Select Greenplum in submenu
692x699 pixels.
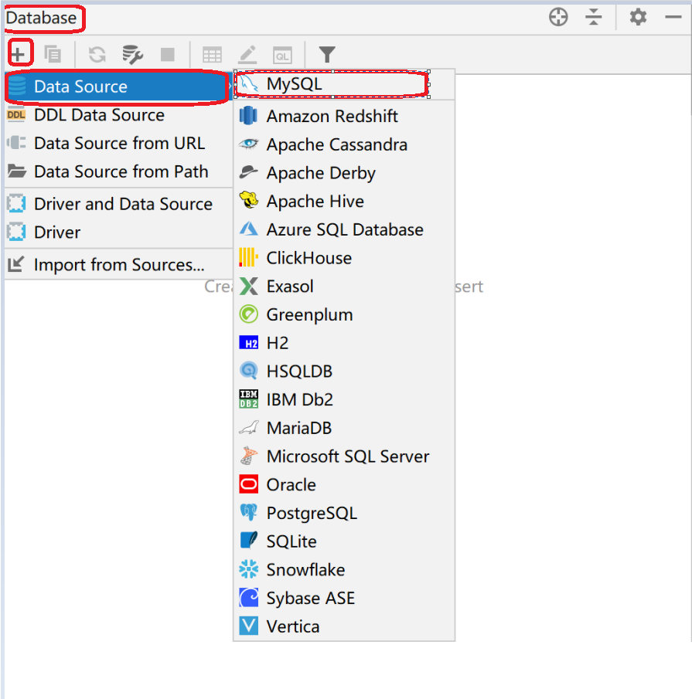[x=344, y=314]
